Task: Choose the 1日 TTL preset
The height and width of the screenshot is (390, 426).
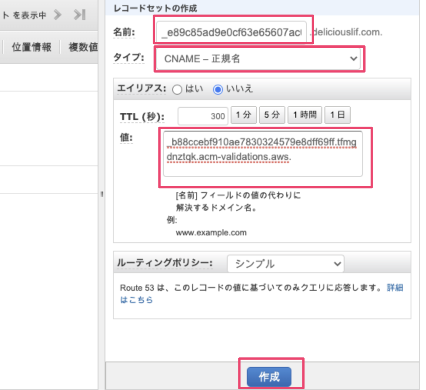Action: [337, 115]
